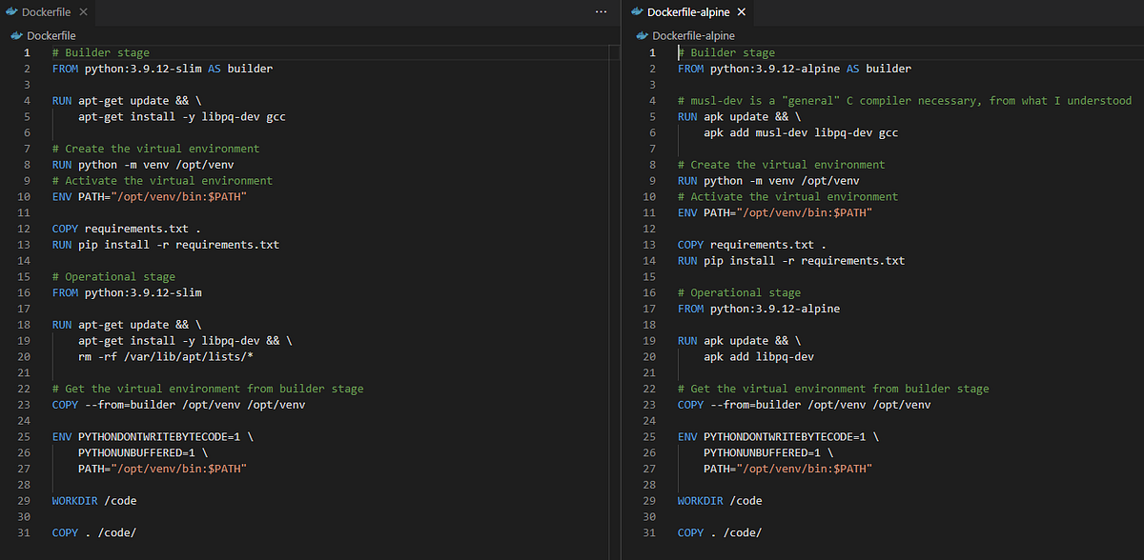Open the More Actions ellipsis menu
Image resolution: width=1144 pixels, height=560 pixels.
(x=601, y=10)
